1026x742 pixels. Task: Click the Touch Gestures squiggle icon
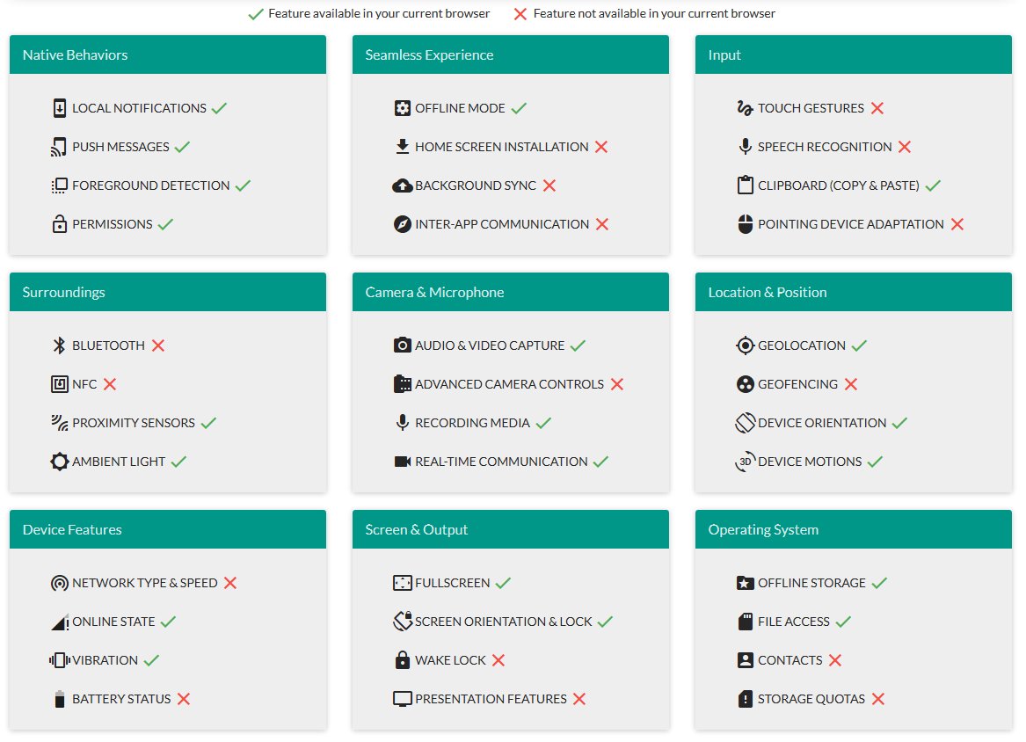746,108
